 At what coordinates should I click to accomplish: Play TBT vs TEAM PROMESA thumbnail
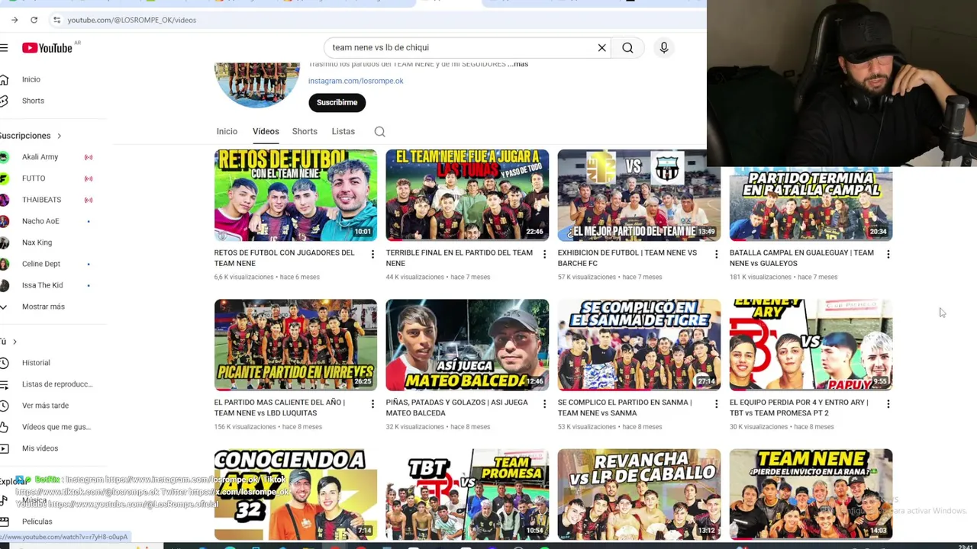(x=467, y=494)
